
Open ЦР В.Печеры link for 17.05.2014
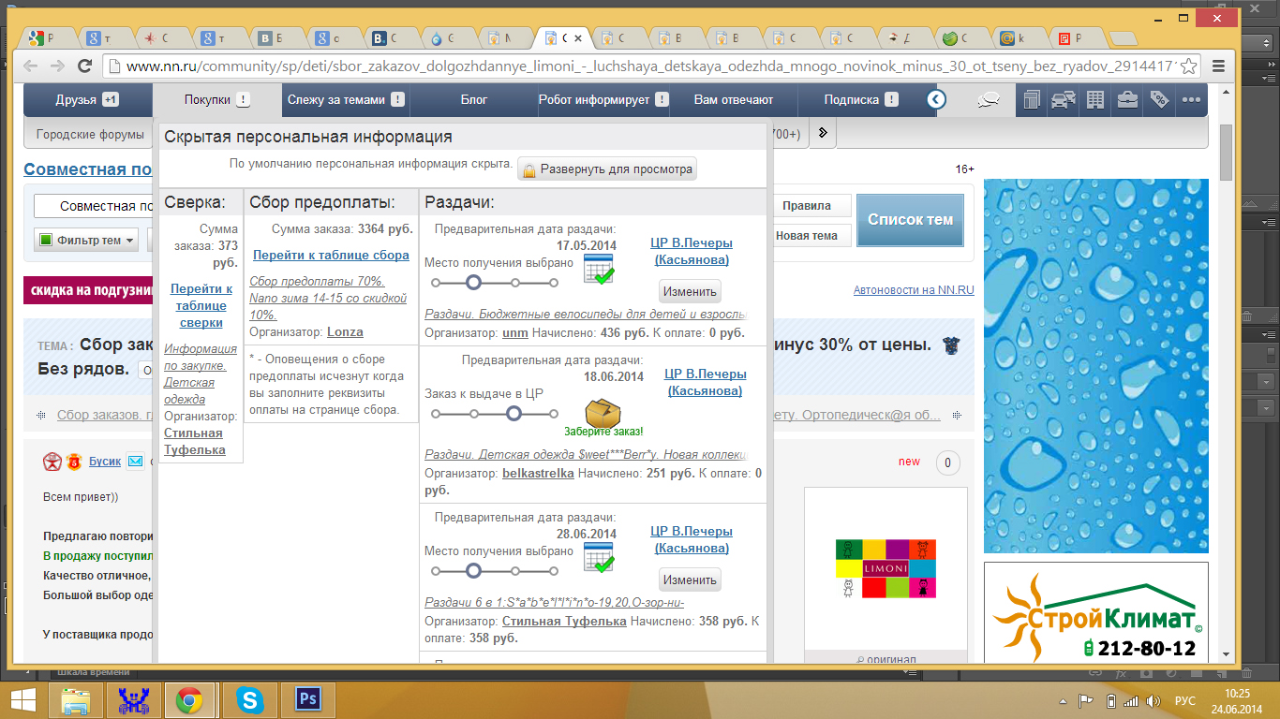coord(692,251)
